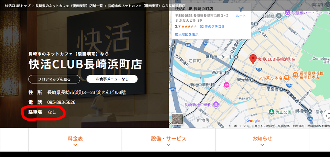
Task: Click 拡大地図を表示 link
Action: [187, 34]
